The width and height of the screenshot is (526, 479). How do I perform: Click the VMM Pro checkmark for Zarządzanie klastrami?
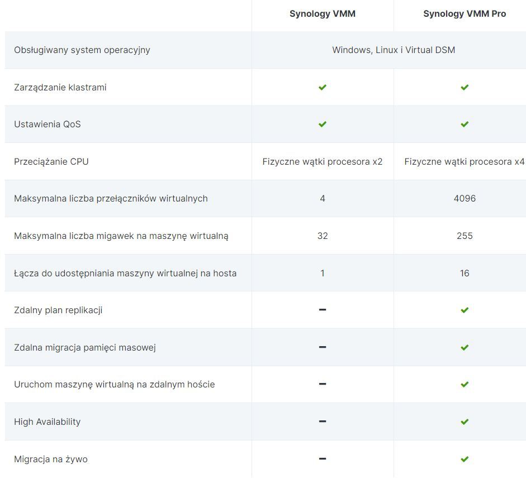pyautogui.click(x=465, y=87)
